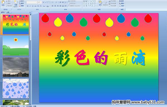Click the font color icon
The height and width of the screenshot is (107, 167).
click(x=48, y=6)
